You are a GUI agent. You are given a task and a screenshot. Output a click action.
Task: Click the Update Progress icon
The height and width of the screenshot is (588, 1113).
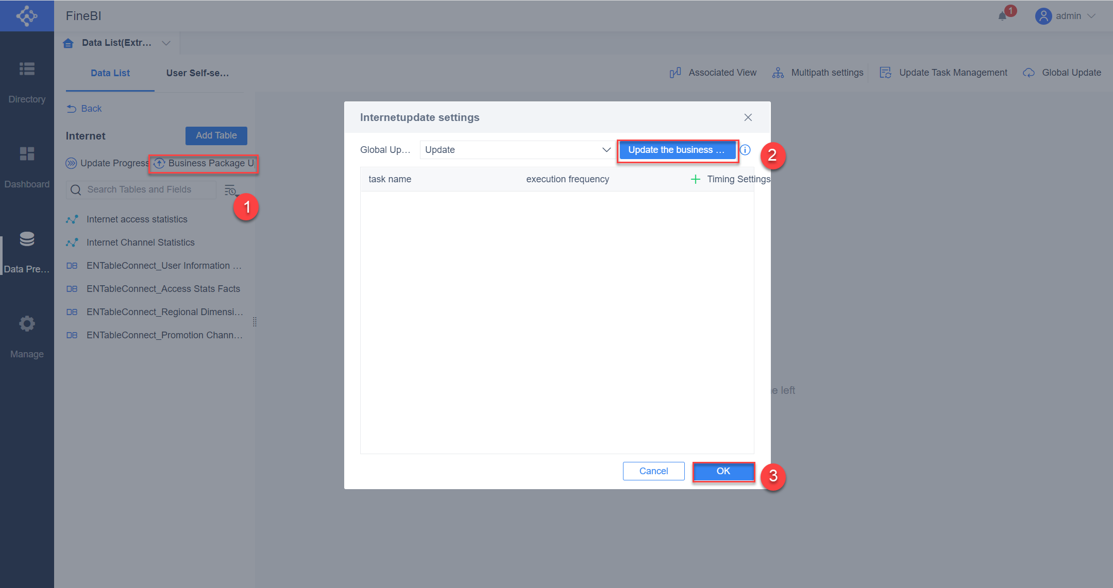(x=71, y=163)
